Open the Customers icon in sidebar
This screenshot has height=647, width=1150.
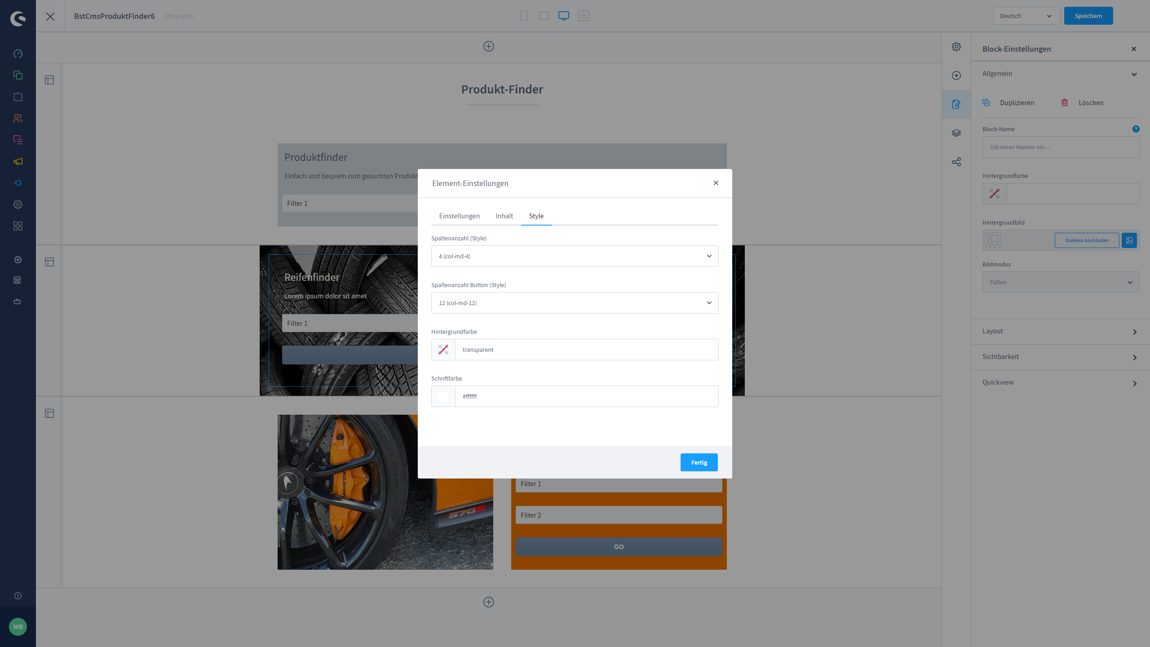pos(18,118)
